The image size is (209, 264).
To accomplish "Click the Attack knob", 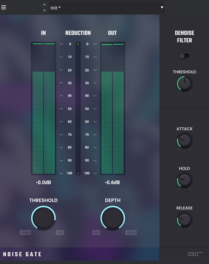I will [x=185, y=141].
